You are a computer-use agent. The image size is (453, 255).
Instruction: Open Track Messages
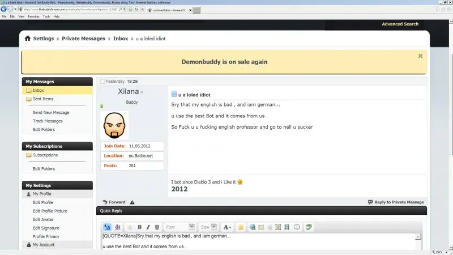click(x=48, y=121)
